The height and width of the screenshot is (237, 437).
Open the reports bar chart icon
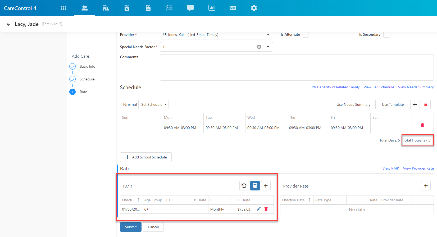212,8
